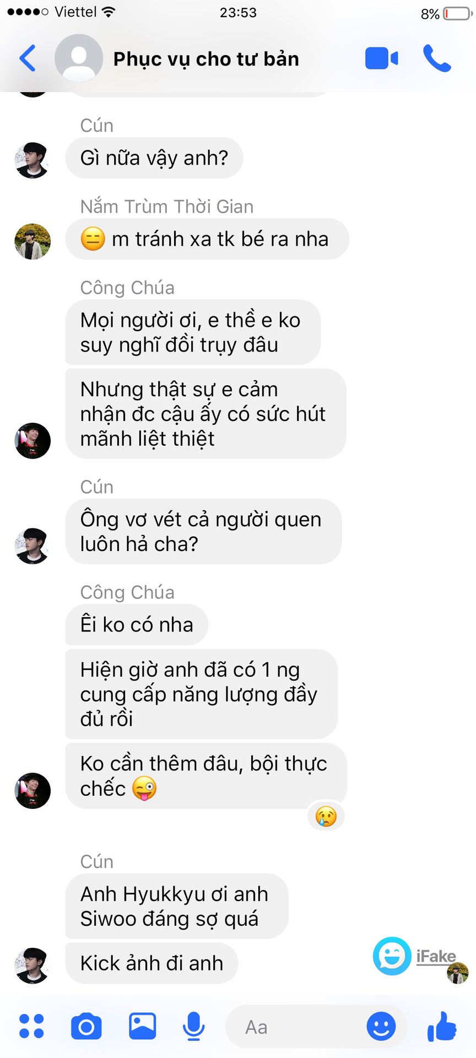Start a voice call with phone icon

(437, 58)
